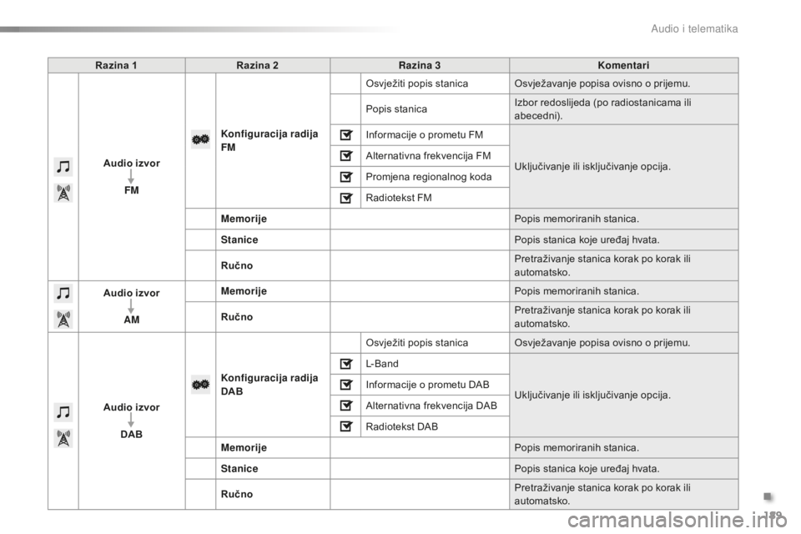The height and width of the screenshot is (534, 801).
Task: Select the Stanice entry under DAB
Action: tap(239, 469)
